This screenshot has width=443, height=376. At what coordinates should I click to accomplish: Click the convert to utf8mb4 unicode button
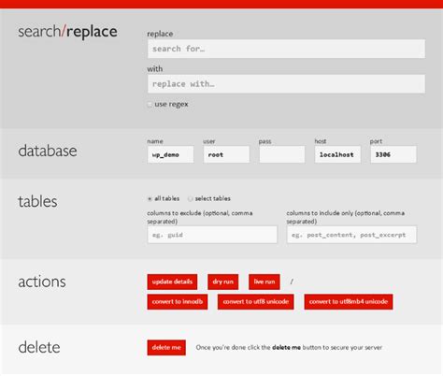(x=349, y=302)
